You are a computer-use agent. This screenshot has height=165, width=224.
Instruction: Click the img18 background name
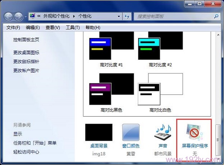(x=99, y=154)
